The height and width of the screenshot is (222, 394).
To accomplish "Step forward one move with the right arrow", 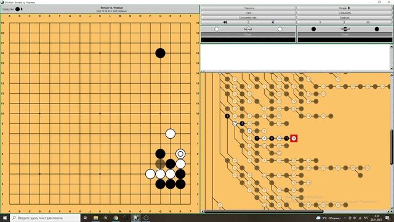I will point(320,22).
